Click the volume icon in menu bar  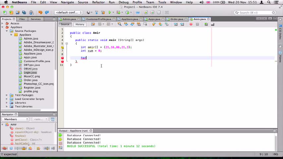(201, 2)
